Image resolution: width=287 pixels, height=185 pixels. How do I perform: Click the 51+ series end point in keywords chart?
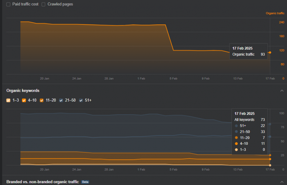(x=270, y=124)
